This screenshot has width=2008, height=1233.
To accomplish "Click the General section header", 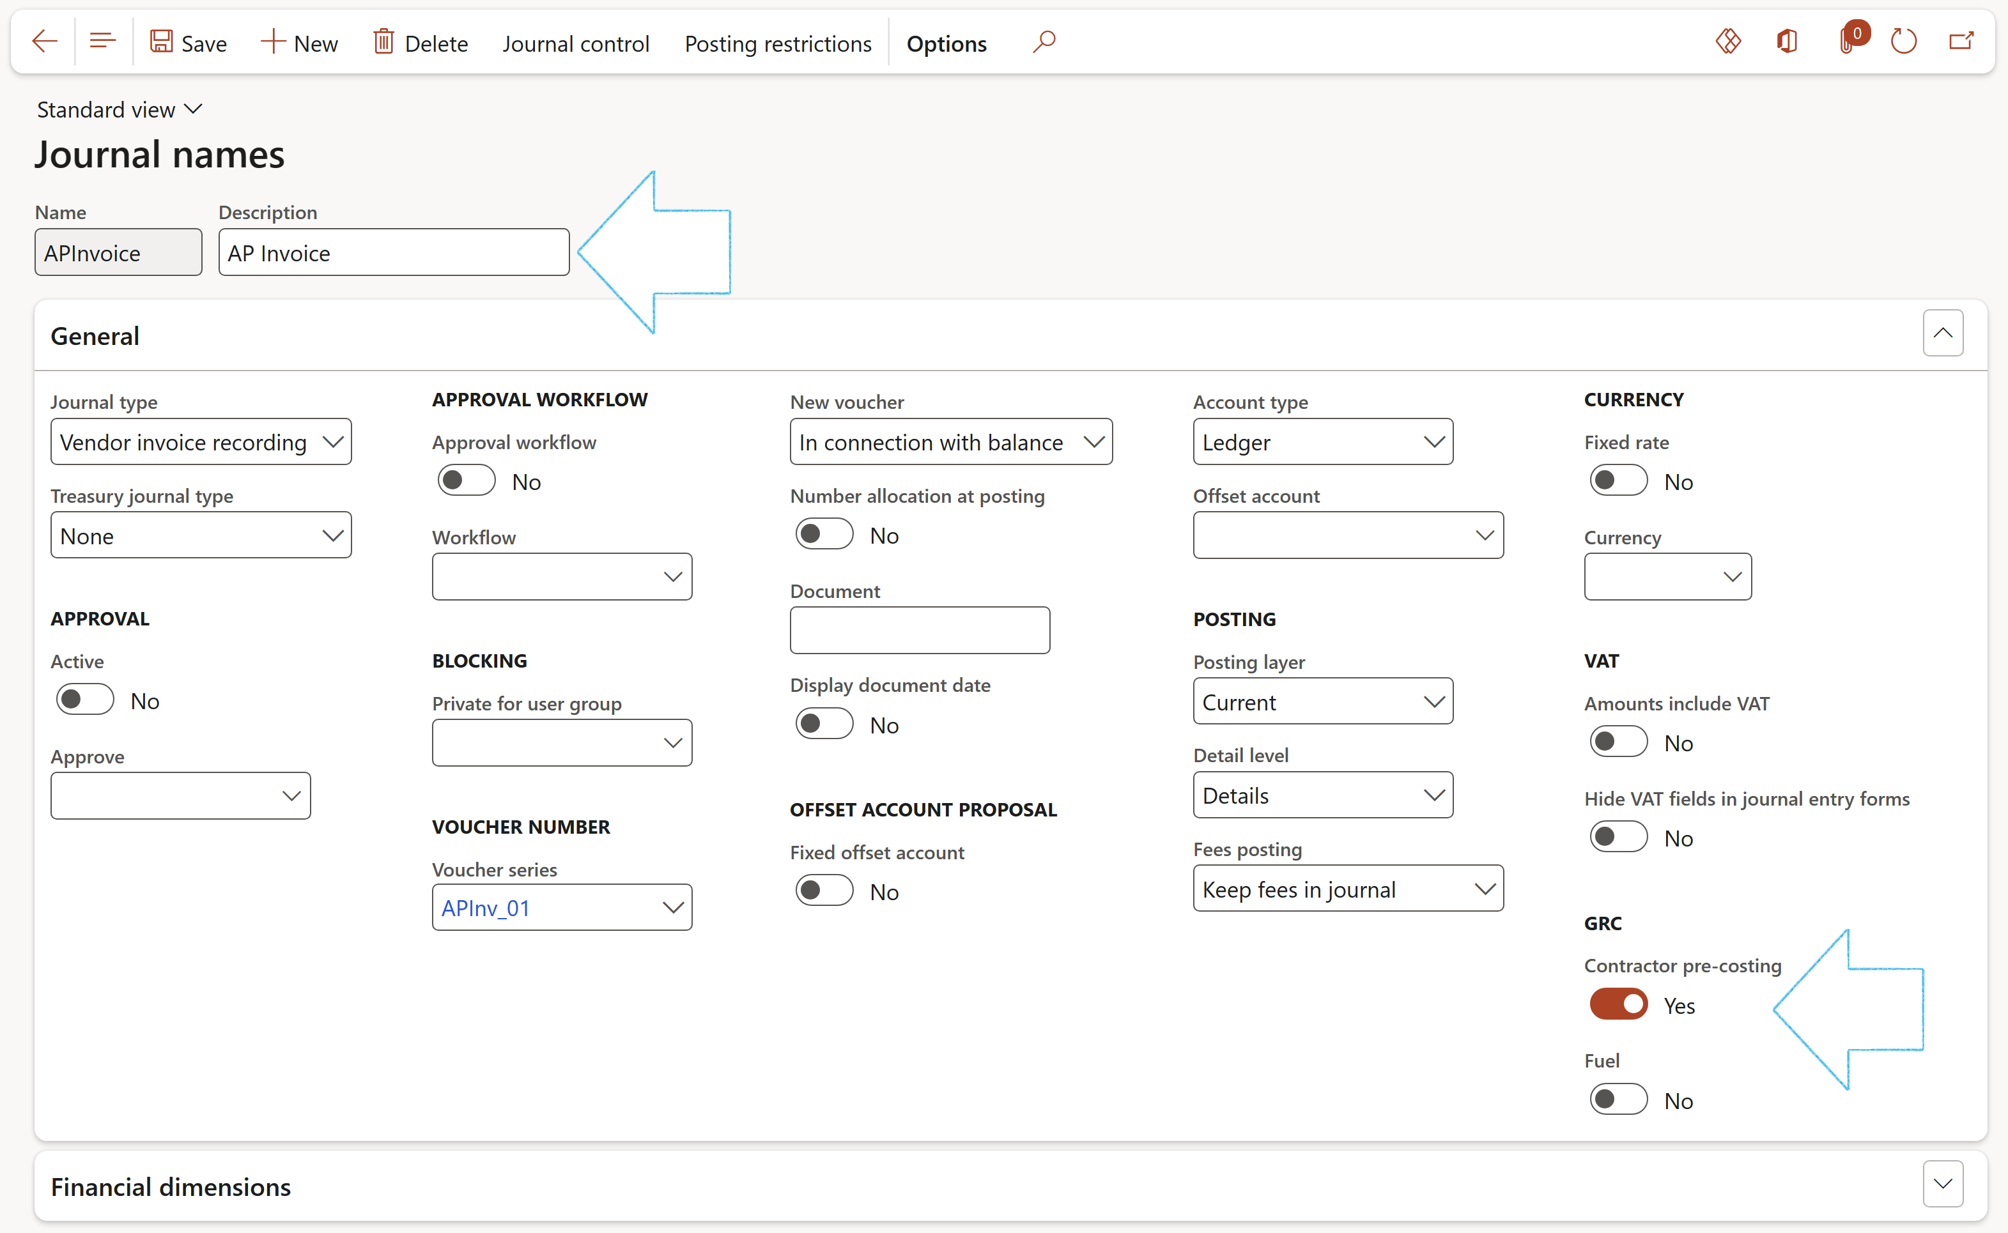I will click(95, 336).
